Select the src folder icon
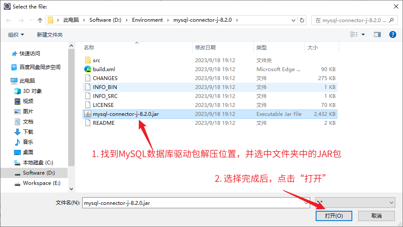 coord(88,60)
